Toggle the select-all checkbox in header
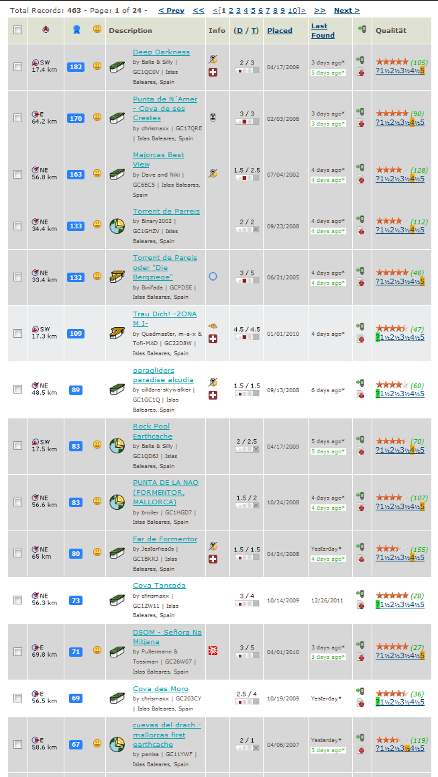The image size is (438, 777). [18, 30]
